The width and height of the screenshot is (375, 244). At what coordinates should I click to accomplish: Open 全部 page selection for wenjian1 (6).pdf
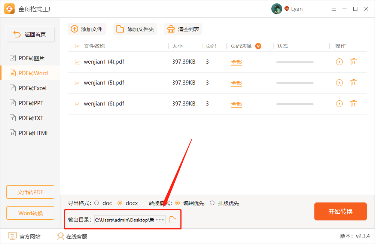point(237,104)
